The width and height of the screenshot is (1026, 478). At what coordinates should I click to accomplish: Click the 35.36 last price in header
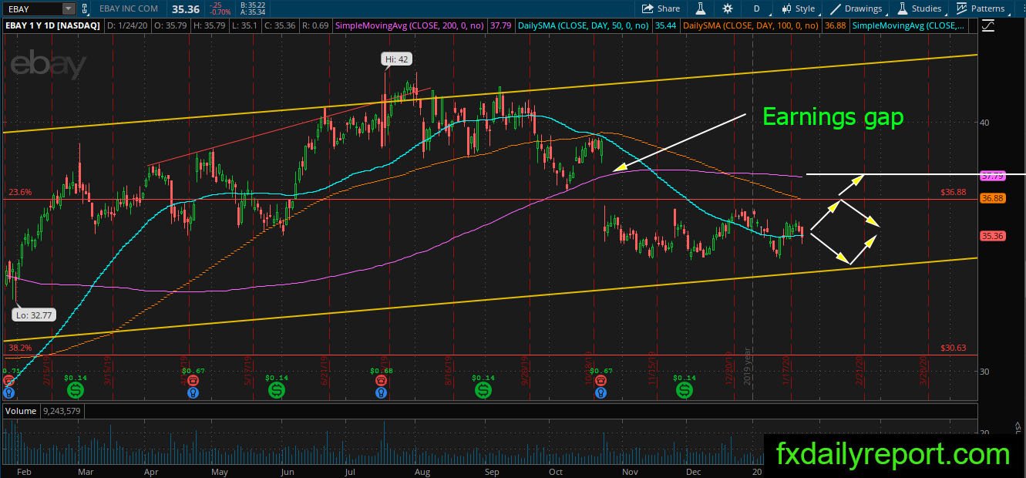click(185, 8)
